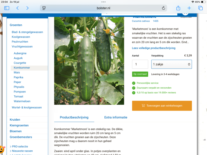Switch to the Extra informatie tab
207x155 pixels.
tap(116, 117)
